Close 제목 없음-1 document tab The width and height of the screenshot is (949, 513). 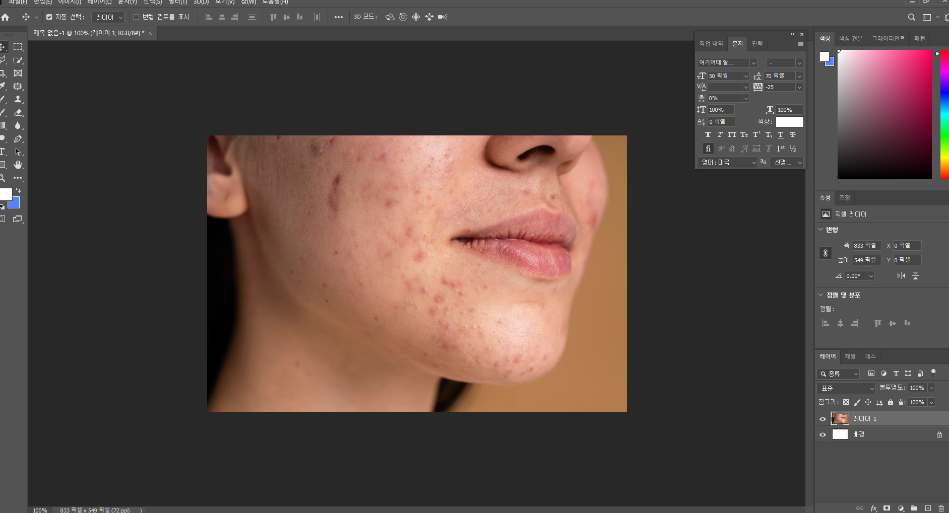pyautogui.click(x=150, y=33)
